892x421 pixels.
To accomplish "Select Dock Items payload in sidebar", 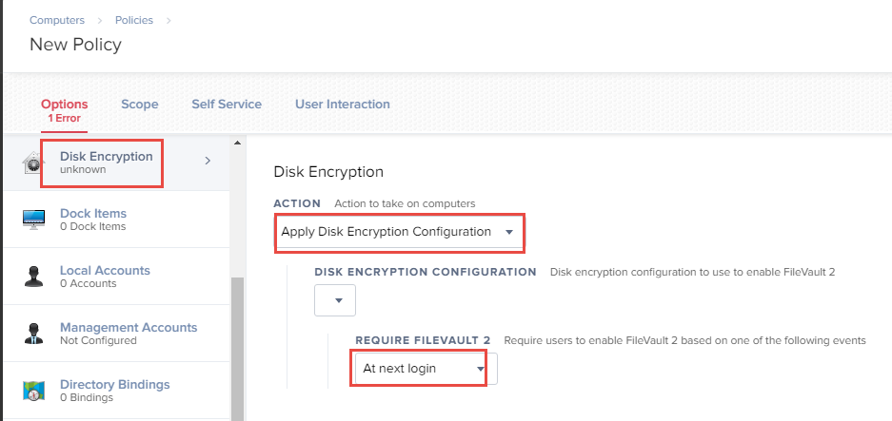I will pyautogui.click(x=117, y=220).
